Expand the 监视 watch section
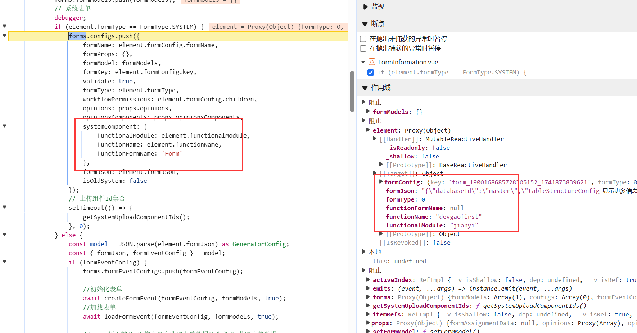The height and width of the screenshot is (333, 637). tap(365, 7)
